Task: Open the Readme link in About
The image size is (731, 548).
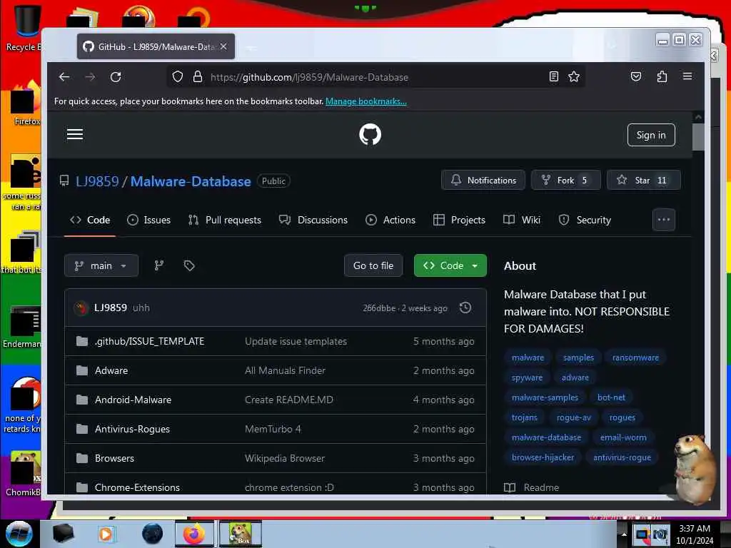Action: (x=532, y=487)
